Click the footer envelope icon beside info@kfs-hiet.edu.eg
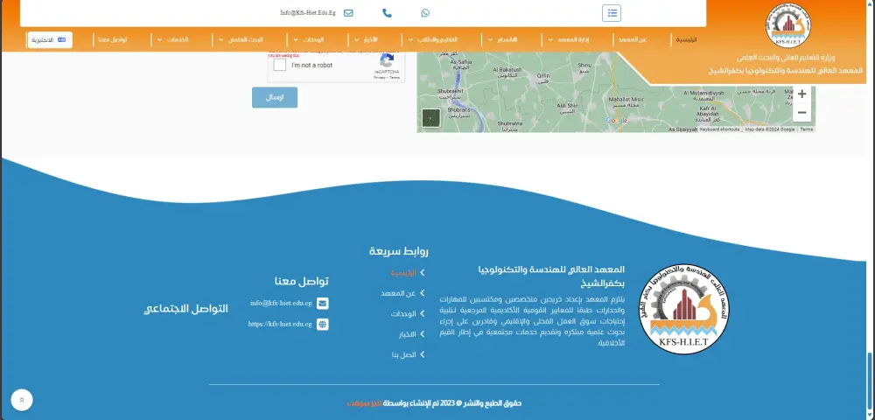Screen dimensions: 875x420 [323, 304]
